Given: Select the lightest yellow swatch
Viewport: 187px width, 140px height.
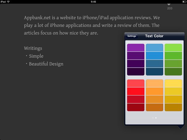Looking at the screenshot, I should [173, 83].
